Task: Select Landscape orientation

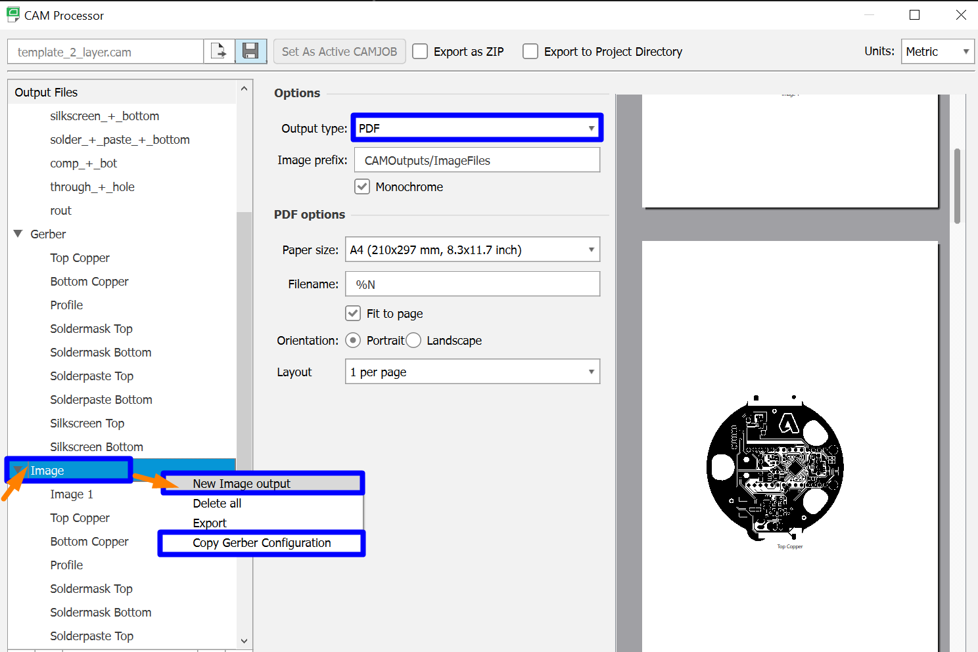Action: pyautogui.click(x=413, y=340)
